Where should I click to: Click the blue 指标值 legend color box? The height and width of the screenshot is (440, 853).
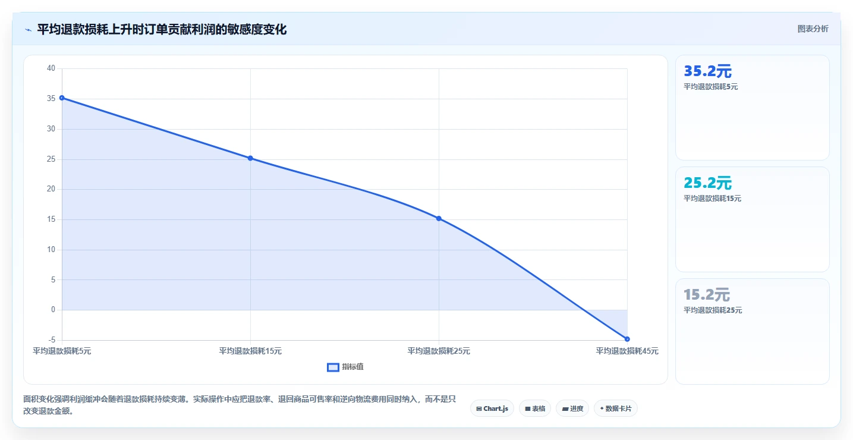pos(333,367)
